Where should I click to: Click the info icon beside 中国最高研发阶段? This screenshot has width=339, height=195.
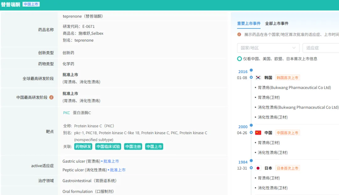coord(51,97)
